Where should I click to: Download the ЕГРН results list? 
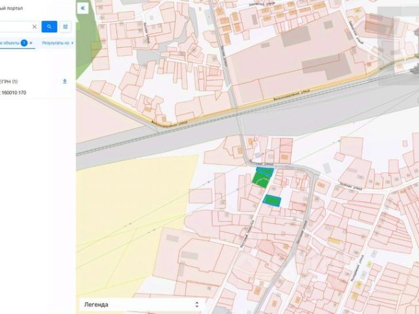(x=65, y=81)
